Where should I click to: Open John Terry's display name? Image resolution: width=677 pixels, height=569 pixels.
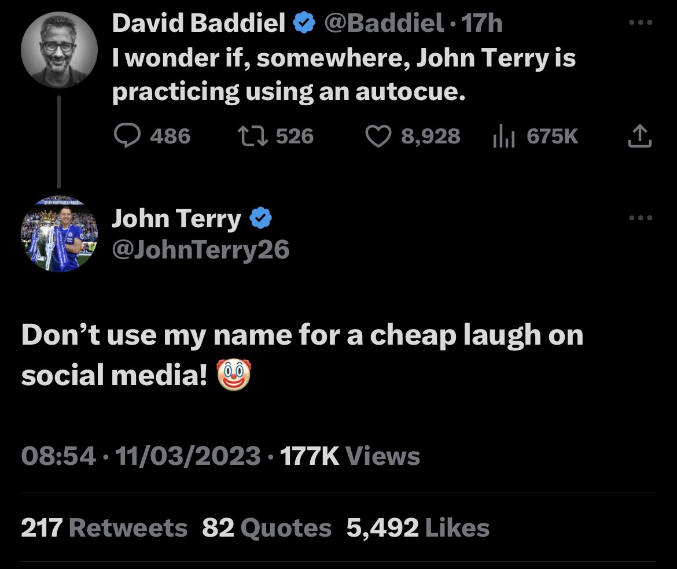176,219
